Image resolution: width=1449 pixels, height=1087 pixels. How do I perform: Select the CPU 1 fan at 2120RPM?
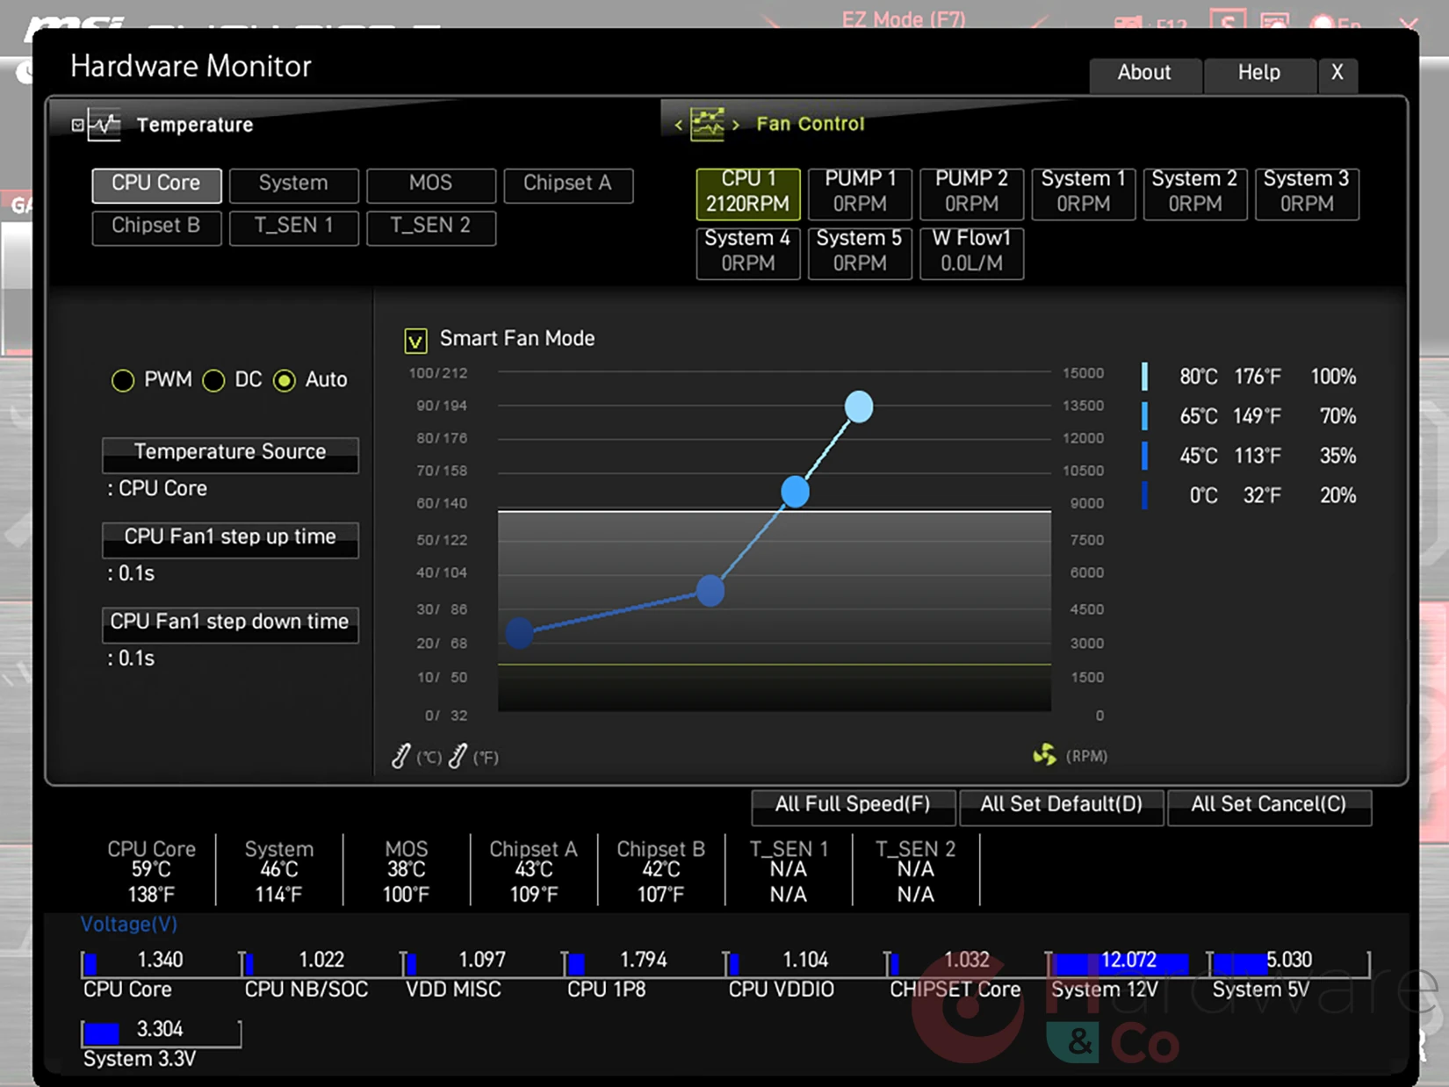pos(748,193)
